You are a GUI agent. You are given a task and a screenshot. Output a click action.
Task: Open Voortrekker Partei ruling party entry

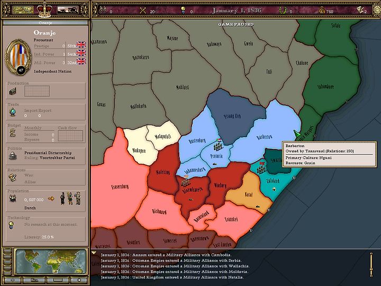57,158
